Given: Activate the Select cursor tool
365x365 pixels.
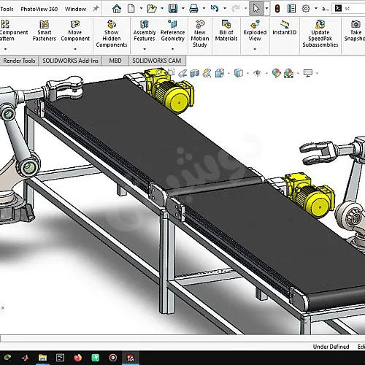Looking at the screenshot, I should (256, 9).
